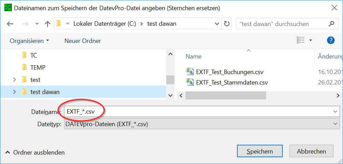Click the folder icon in address bar
Image resolution: width=343 pixels, height=164 pixels.
pos(59,24)
